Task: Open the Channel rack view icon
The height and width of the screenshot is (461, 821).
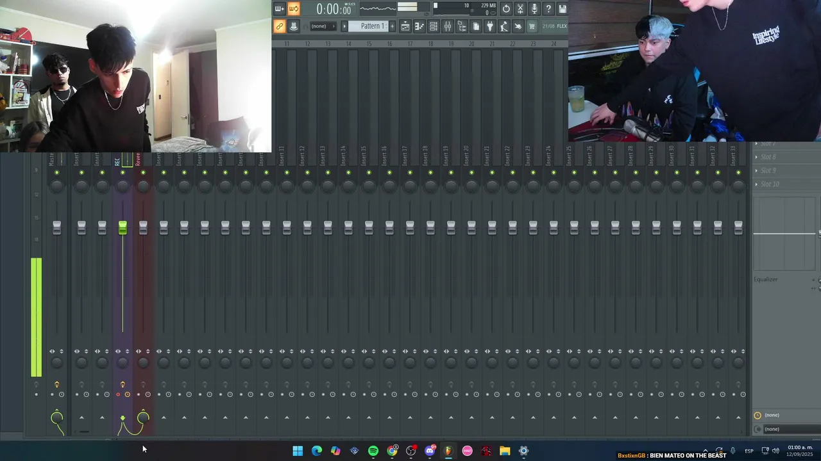Action: pos(434,26)
